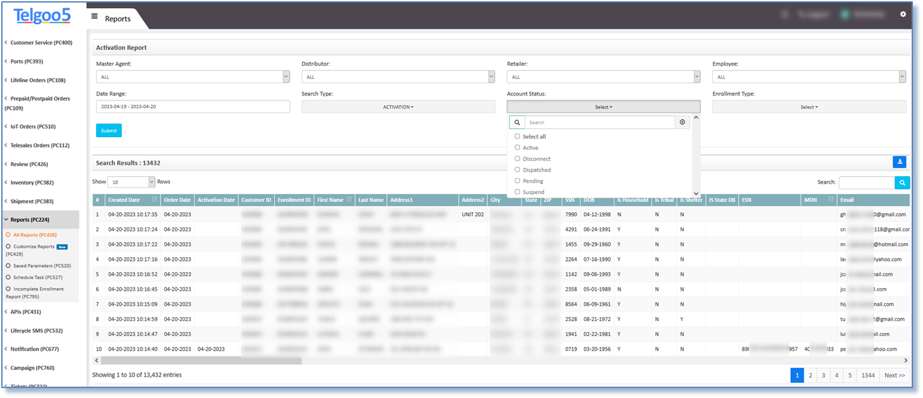Open APIs (PC431) menu
The height and width of the screenshot is (398, 923).
[x=25, y=311]
